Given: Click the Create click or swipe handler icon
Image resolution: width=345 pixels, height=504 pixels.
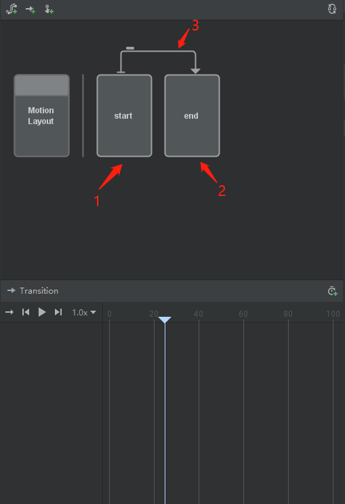Looking at the screenshot, I should [49, 9].
